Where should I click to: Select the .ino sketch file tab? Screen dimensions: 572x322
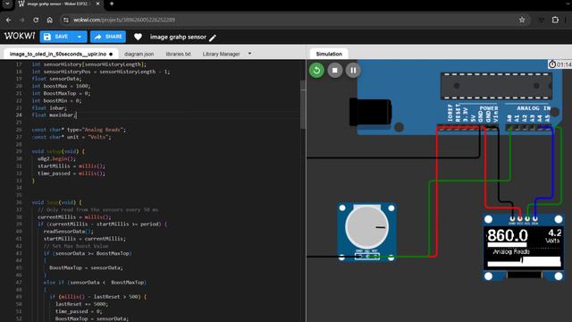61,54
